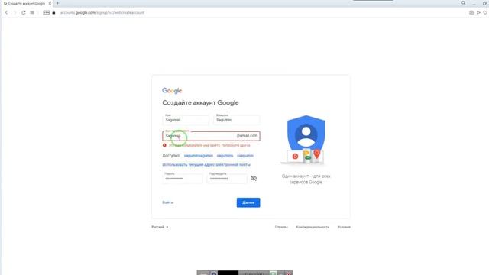The height and width of the screenshot is (275, 489).
Task: Click the send-arrow icon next to the heart
Action: pos(478,12)
